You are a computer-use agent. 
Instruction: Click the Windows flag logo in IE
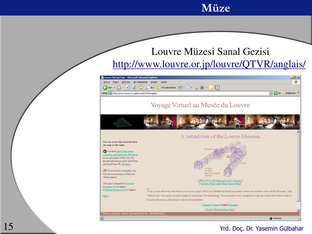click(296, 82)
